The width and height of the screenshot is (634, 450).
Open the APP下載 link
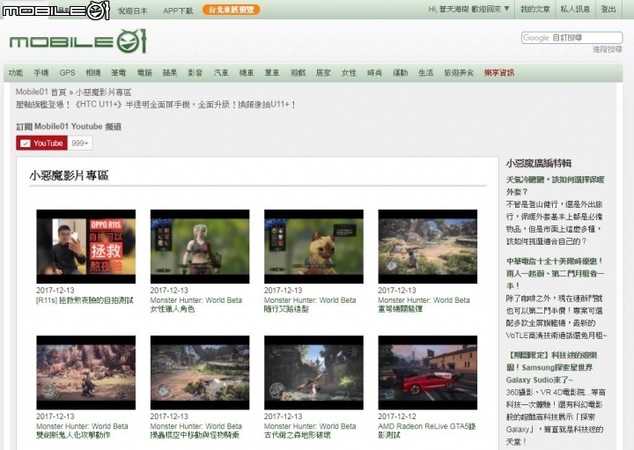point(178,11)
